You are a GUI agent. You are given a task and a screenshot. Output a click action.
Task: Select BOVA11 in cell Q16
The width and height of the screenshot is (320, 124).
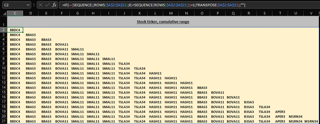(x=233, y=97)
